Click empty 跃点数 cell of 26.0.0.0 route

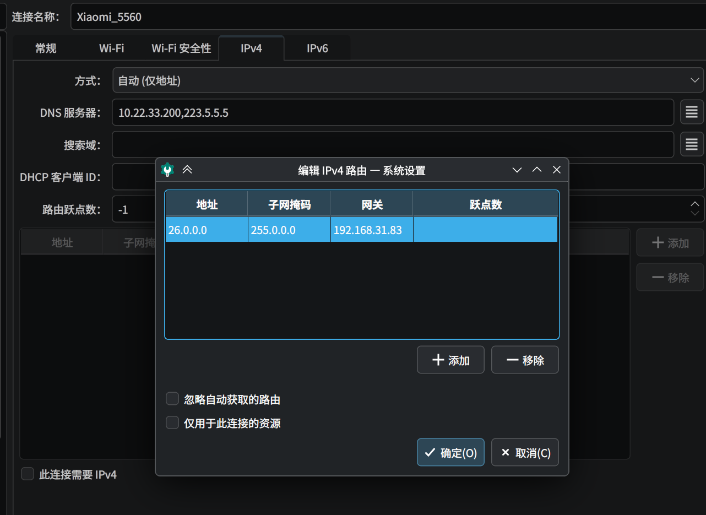(x=486, y=230)
